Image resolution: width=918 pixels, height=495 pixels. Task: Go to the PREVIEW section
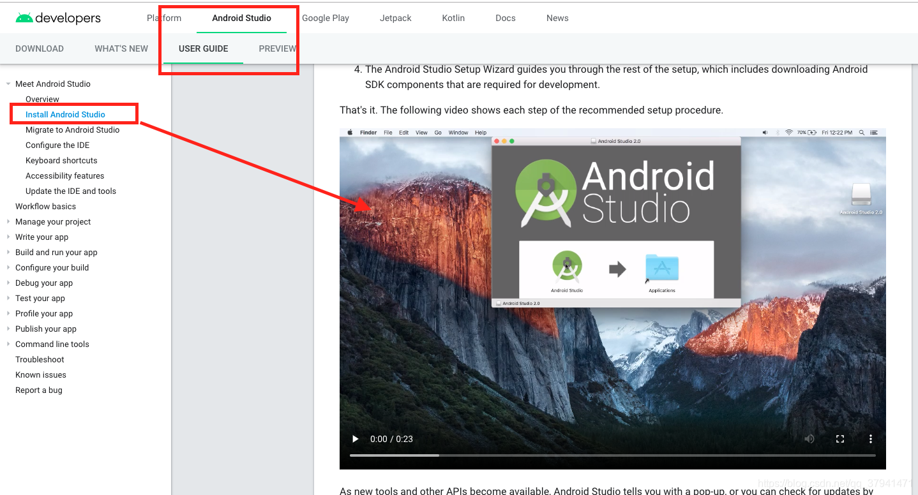(x=277, y=48)
